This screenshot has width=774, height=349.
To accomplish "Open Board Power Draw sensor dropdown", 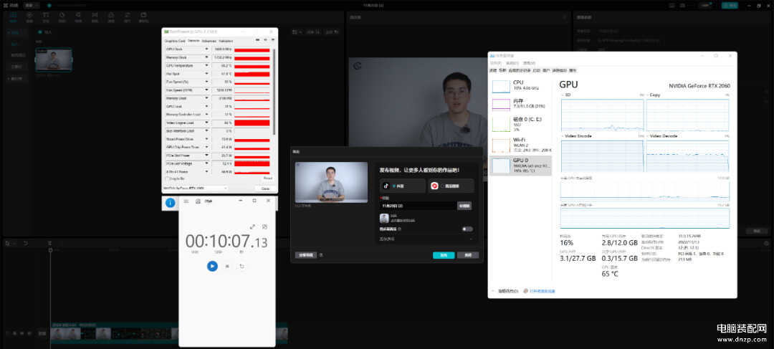I will 206,139.
